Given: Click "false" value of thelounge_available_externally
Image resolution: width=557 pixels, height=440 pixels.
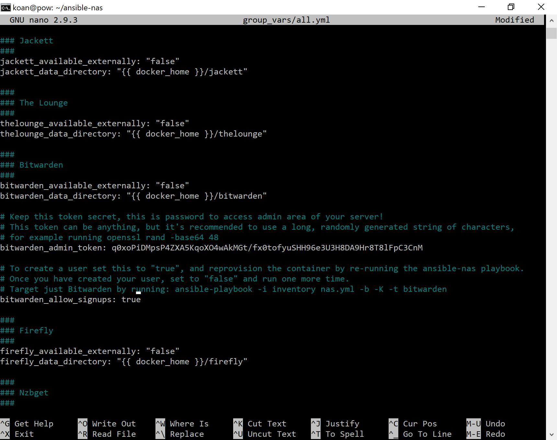Looking at the screenshot, I should [172, 124].
